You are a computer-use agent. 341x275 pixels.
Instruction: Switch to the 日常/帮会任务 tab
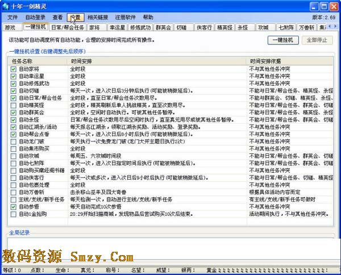pos(68,27)
